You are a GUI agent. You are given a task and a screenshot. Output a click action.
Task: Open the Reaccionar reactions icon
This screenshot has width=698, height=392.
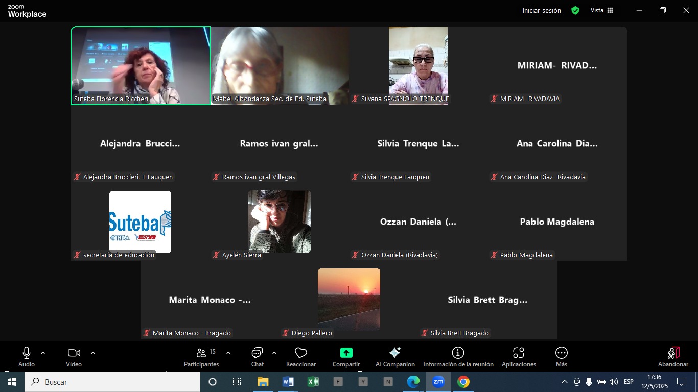click(x=301, y=353)
